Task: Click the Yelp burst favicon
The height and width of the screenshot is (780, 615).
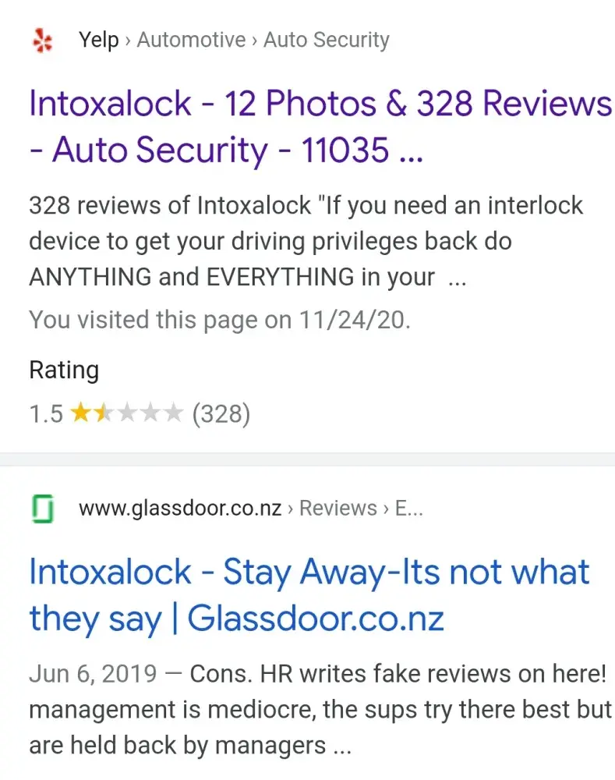Action: point(42,41)
